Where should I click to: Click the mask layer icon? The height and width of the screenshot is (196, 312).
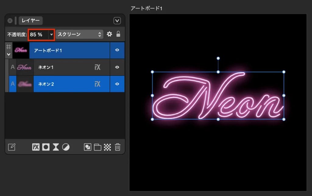tap(46, 147)
